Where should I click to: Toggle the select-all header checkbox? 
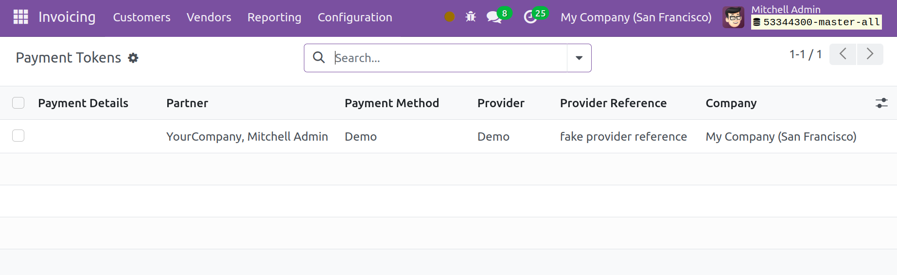point(18,103)
